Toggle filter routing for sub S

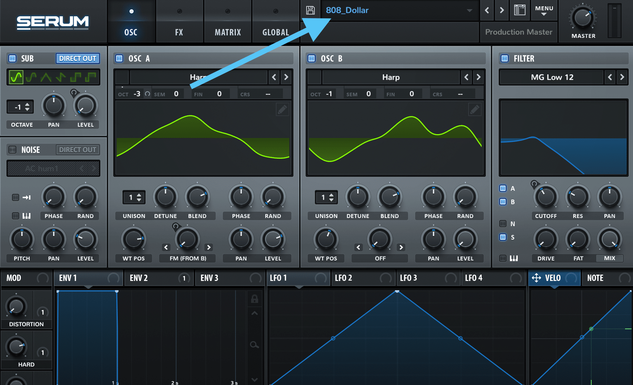coord(503,237)
